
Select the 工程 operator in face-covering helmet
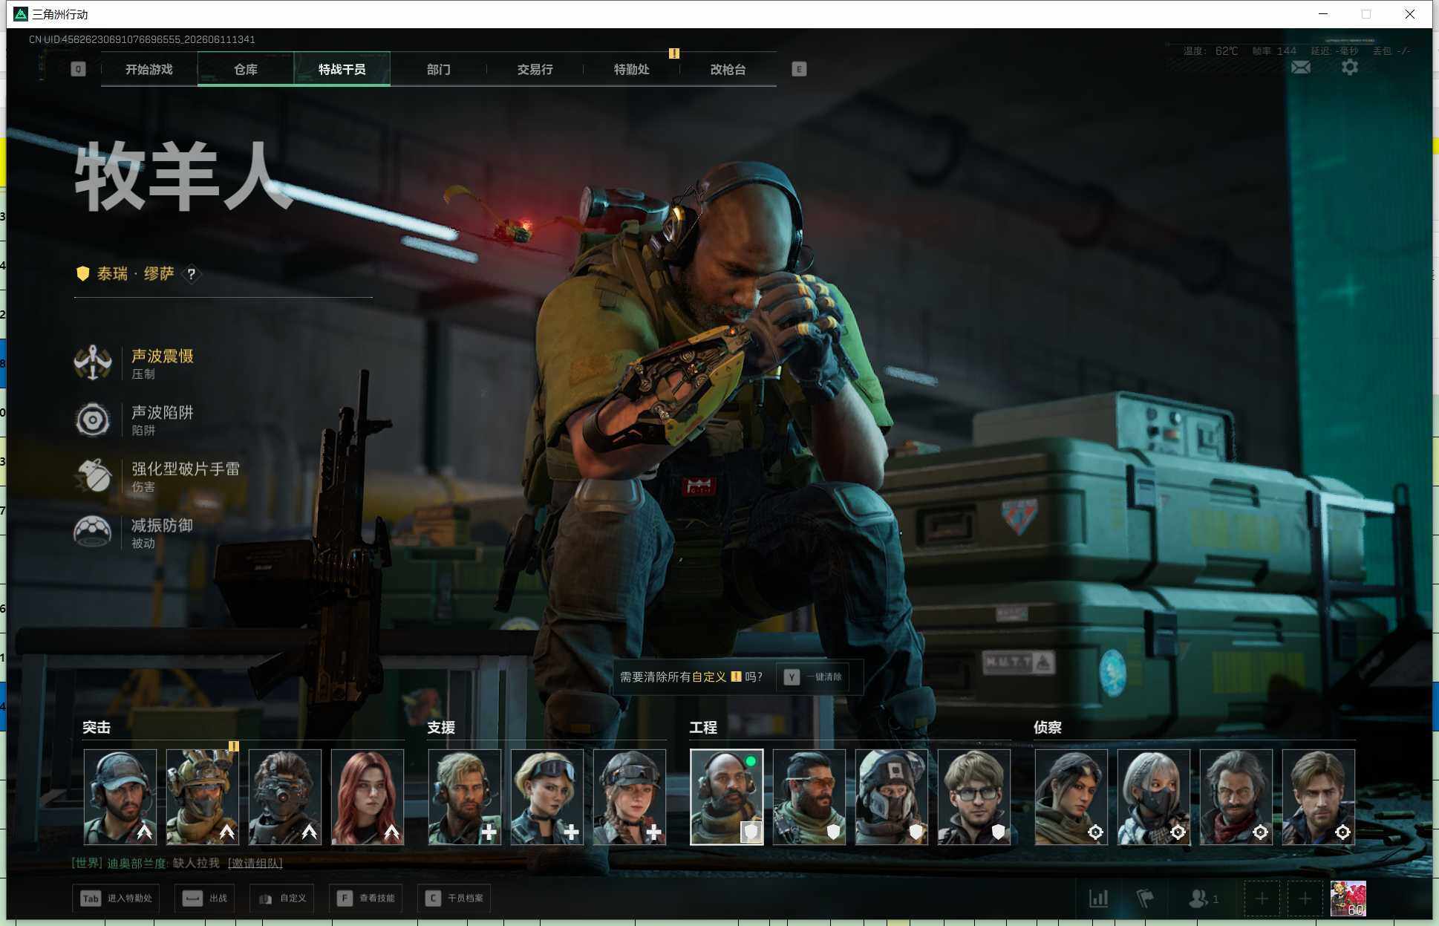click(892, 797)
